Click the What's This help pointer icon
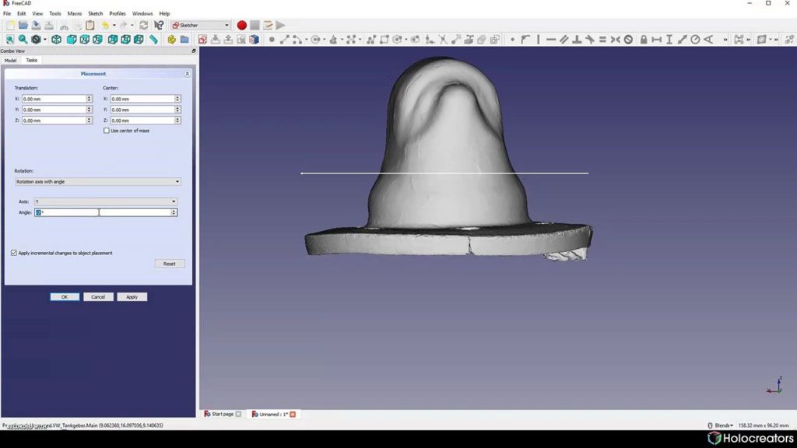This screenshot has width=797, height=448. click(x=159, y=26)
